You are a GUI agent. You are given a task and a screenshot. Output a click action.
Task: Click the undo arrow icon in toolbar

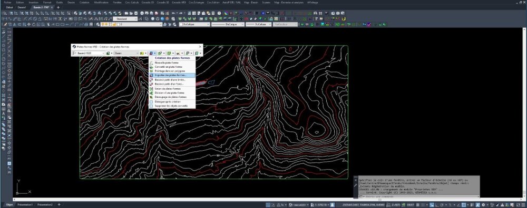[173, 13]
